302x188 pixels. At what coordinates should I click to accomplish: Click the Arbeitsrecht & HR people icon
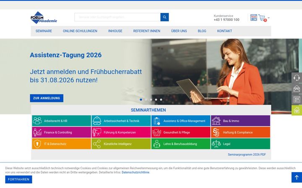coord(37,121)
